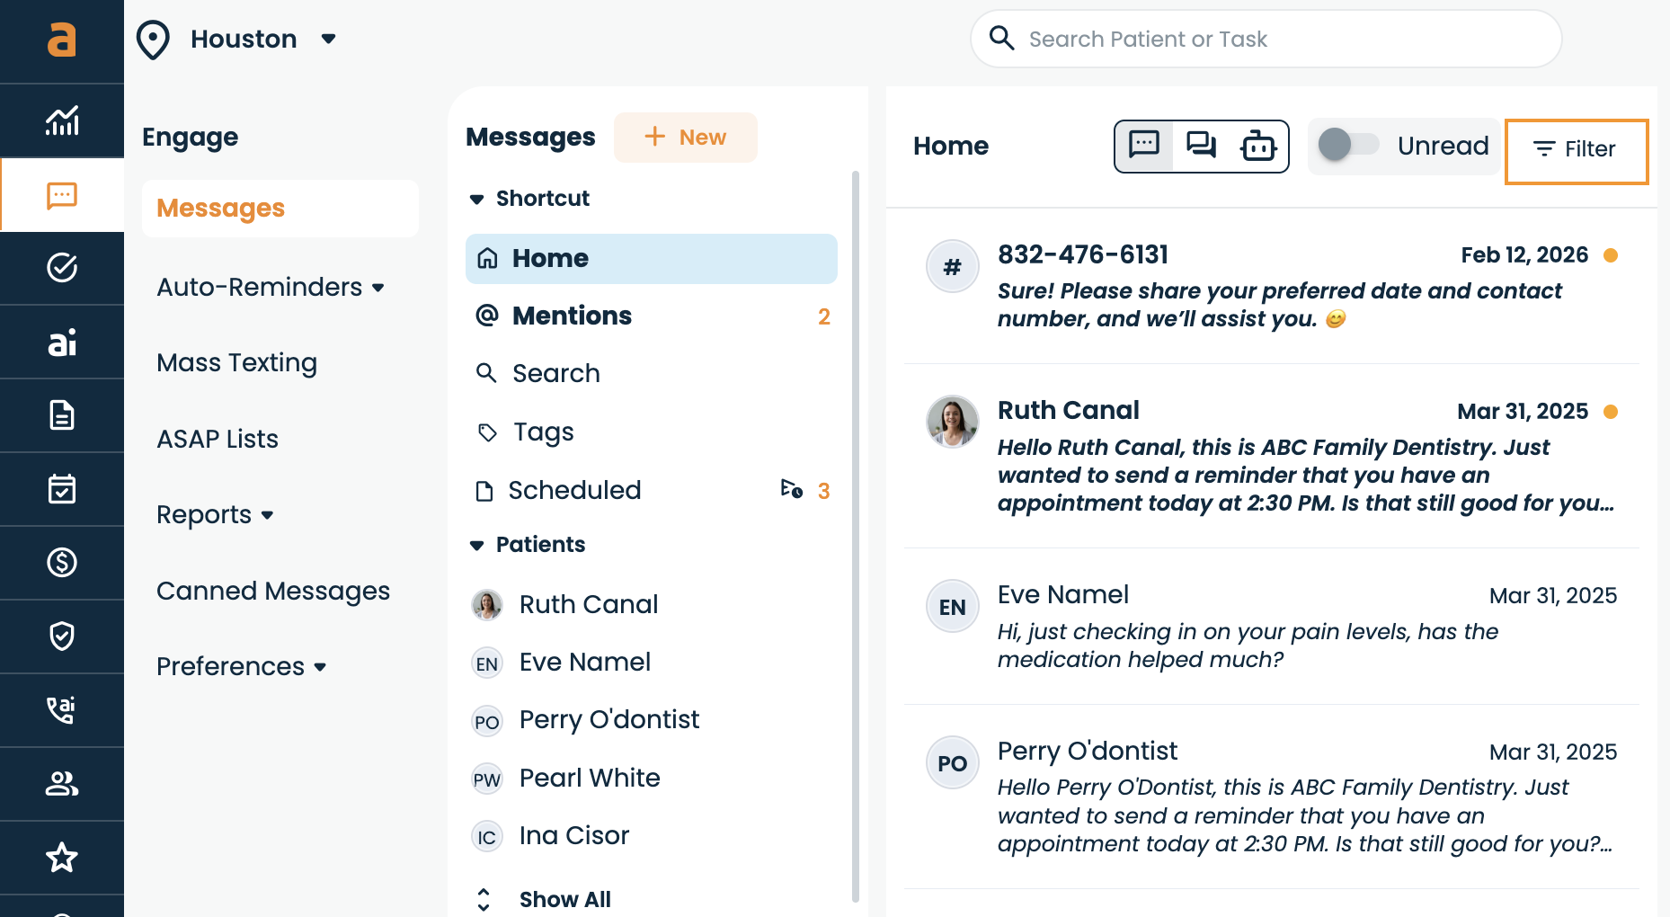Open the Filter options button

tap(1577, 151)
